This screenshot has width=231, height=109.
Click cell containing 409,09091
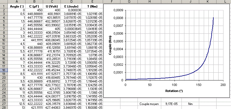pyautogui.click(x=52, y=44)
